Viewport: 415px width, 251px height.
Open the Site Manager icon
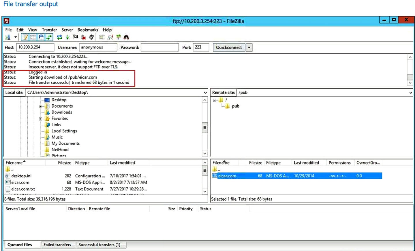tap(8, 37)
